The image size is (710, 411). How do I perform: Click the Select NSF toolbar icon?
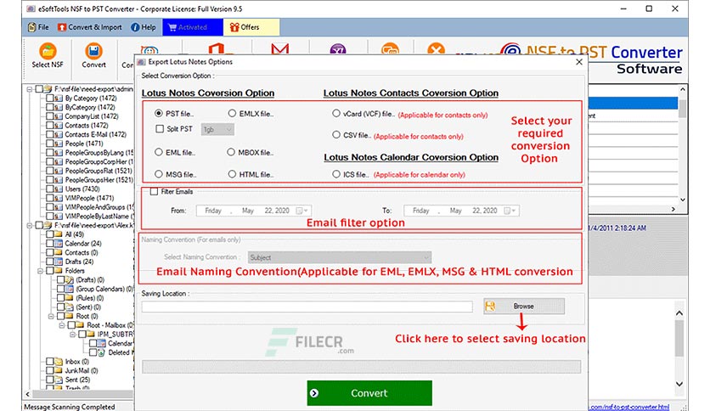point(48,51)
